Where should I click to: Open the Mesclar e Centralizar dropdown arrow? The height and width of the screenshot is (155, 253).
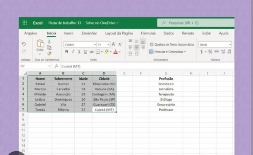185,52
